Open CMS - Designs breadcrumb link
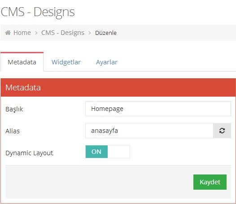This screenshot has width=236, height=204. [x=63, y=33]
